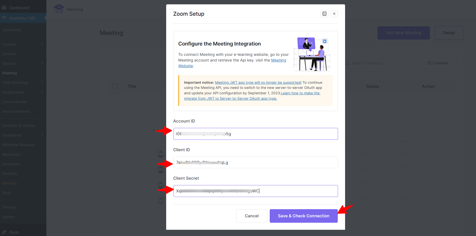Select Lessons in the Academy LMS menu

[9, 54]
